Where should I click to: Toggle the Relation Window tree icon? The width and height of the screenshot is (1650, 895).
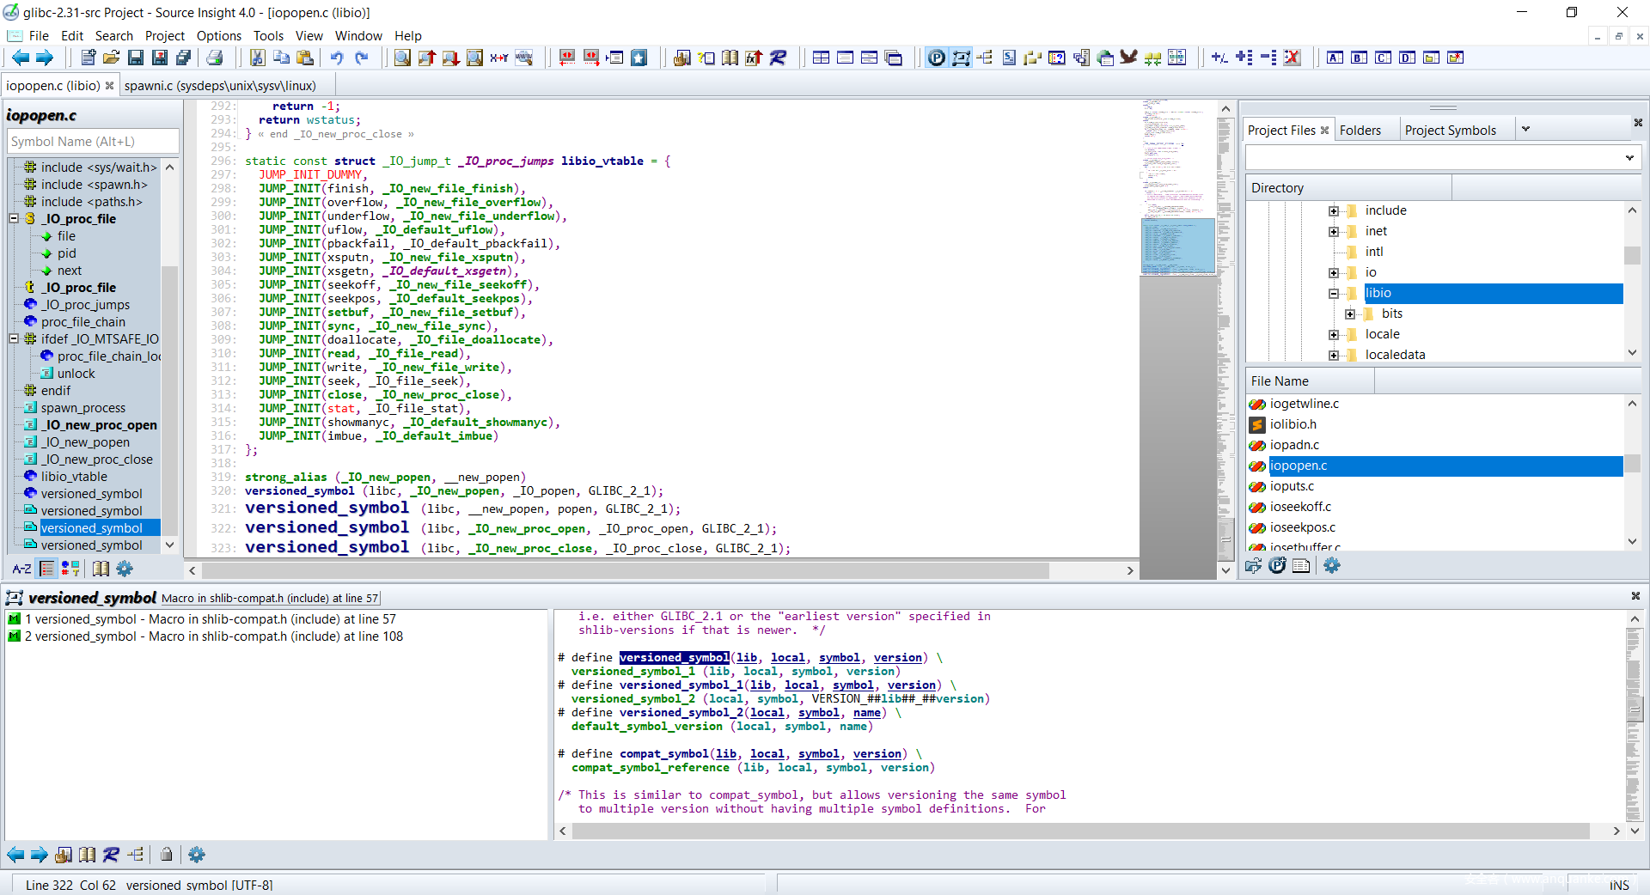point(985,58)
